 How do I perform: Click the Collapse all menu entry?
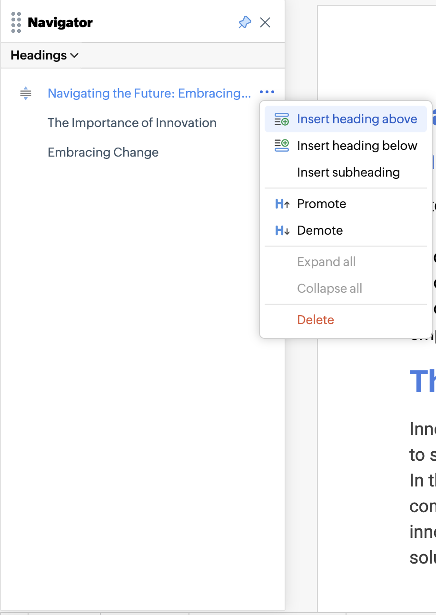[329, 288]
